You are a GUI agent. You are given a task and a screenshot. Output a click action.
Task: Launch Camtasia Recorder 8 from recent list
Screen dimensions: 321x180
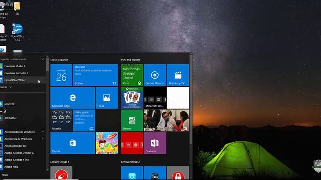(x=23, y=73)
